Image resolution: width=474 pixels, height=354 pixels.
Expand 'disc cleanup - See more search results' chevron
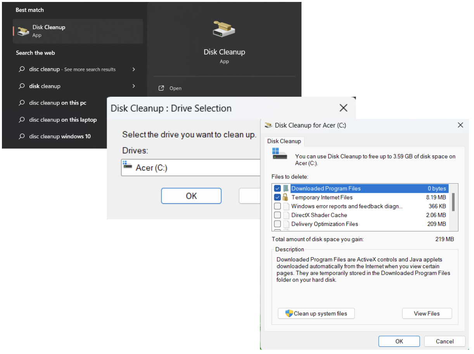click(x=134, y=69)
